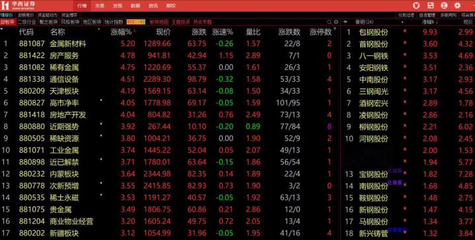475x240 pixels.
Task: Click the R marker next to 凌钢股份
Action: [x=405, y=113]
